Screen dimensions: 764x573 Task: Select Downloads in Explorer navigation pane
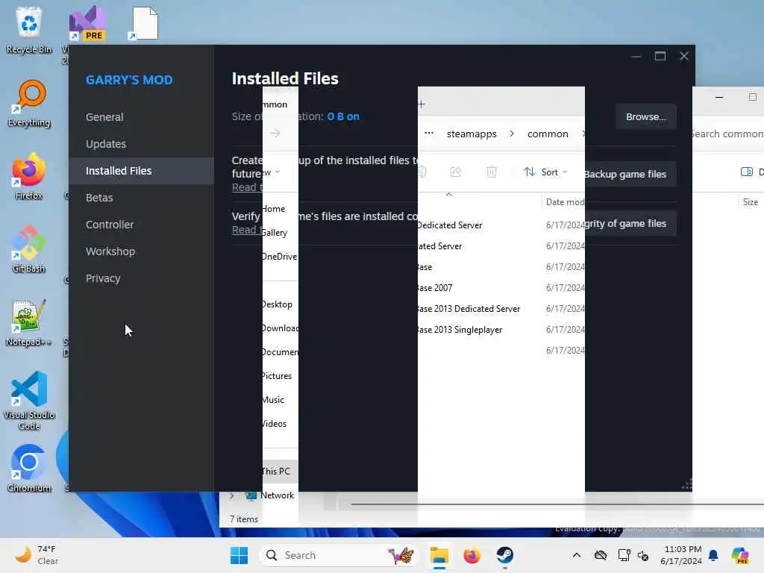coord(281,328)
